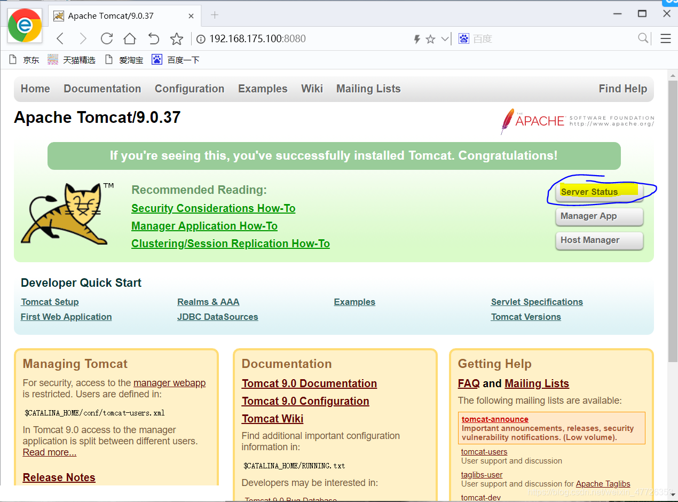Open the Tomcat Wiki link
678x502 pixels.
tap(272, 419)
